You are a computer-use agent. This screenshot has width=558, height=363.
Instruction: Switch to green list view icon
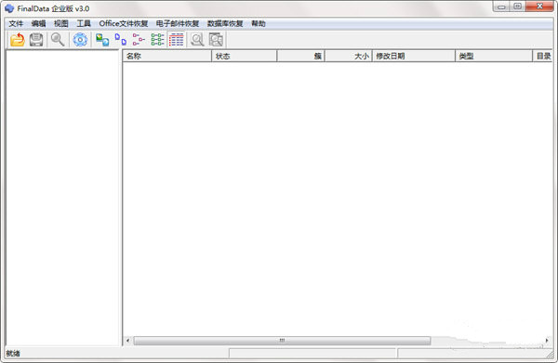(x=157, y=40)
